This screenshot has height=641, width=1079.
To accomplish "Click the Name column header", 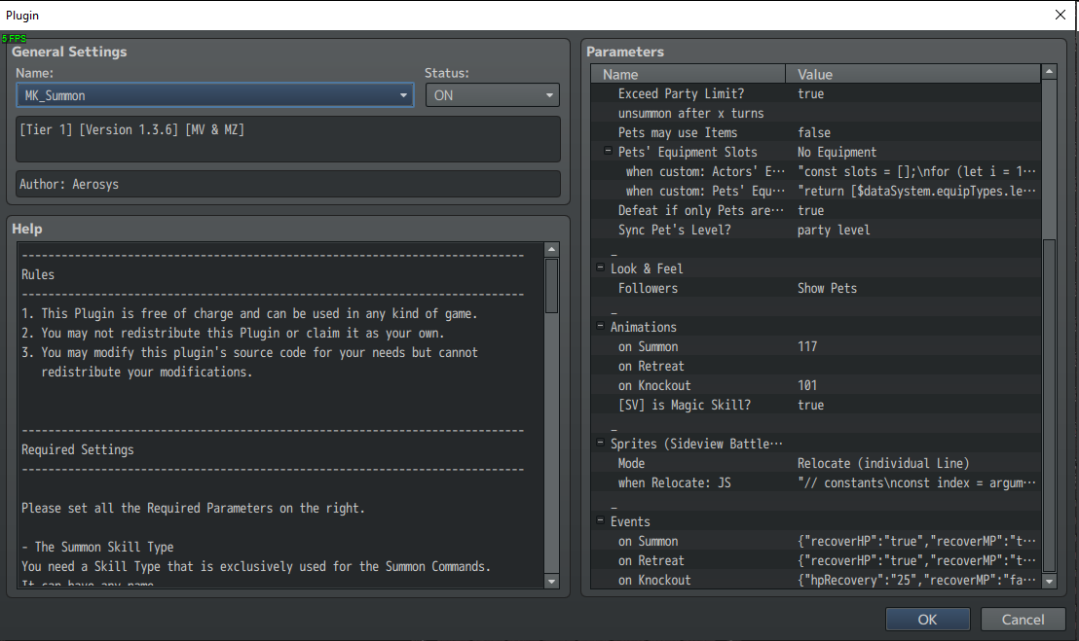I will (688, 74).
